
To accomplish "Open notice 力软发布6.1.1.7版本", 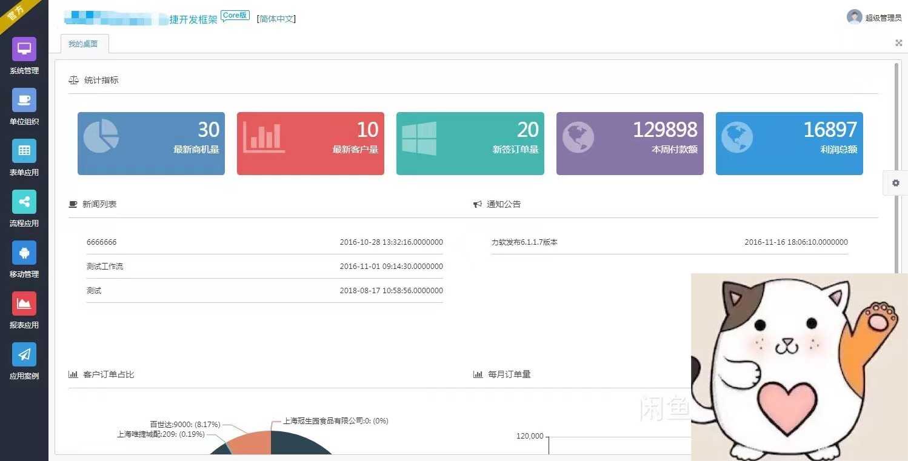I will [x=524, y=242].
